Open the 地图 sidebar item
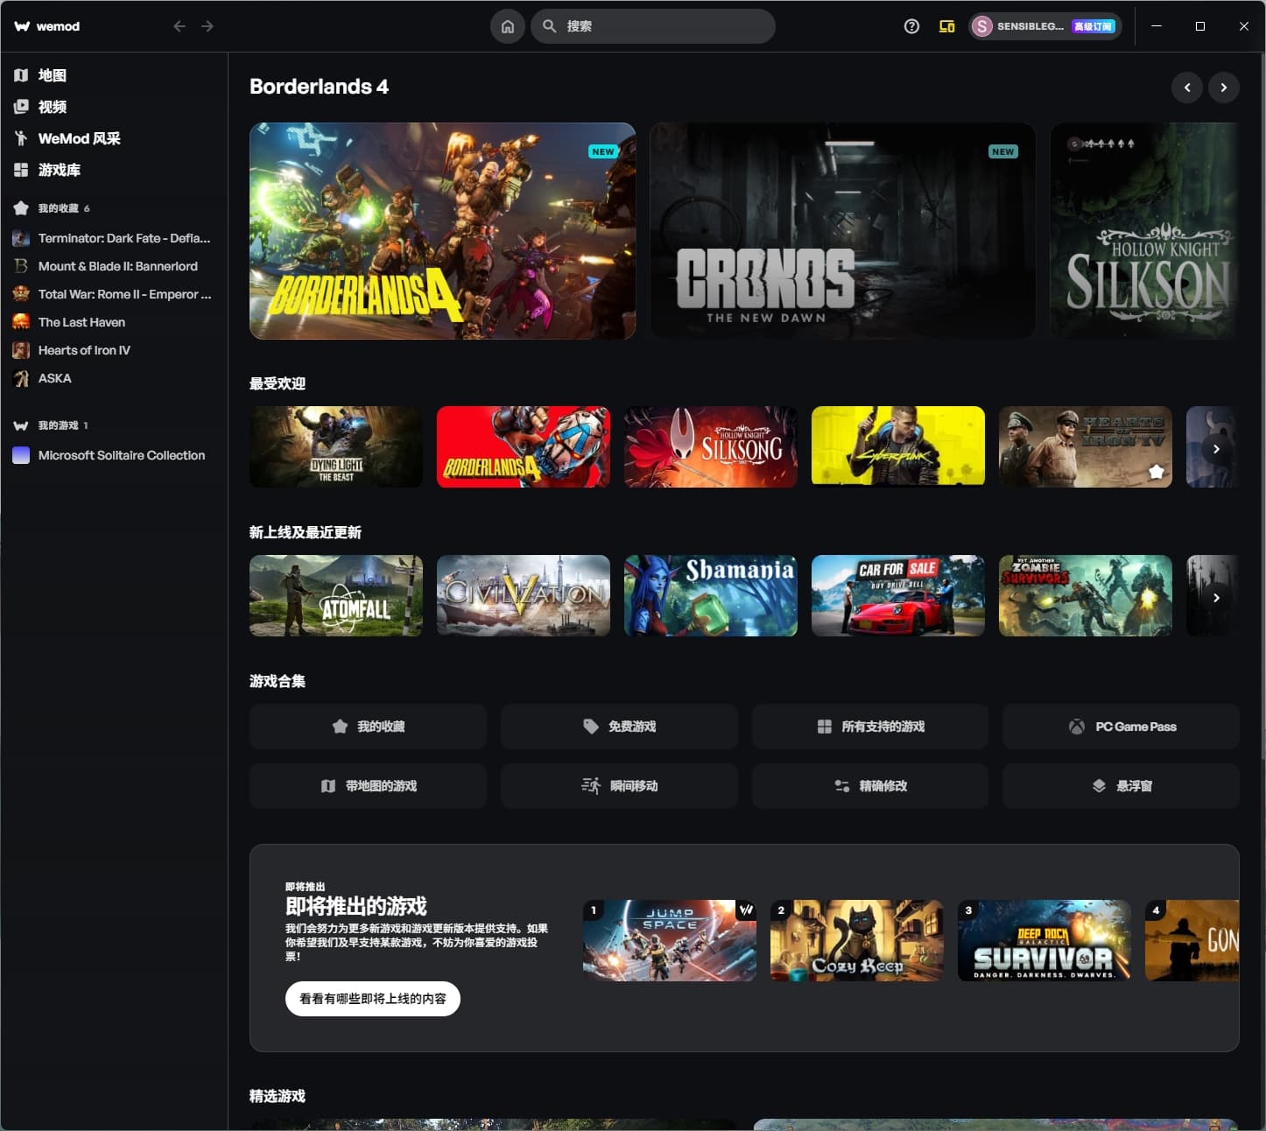1266x1131 pixels. [x=52, y=75]
